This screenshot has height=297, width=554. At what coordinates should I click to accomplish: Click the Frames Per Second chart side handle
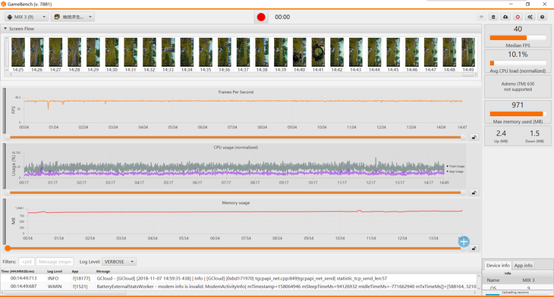pyautogui.click(x=5, y=111)
